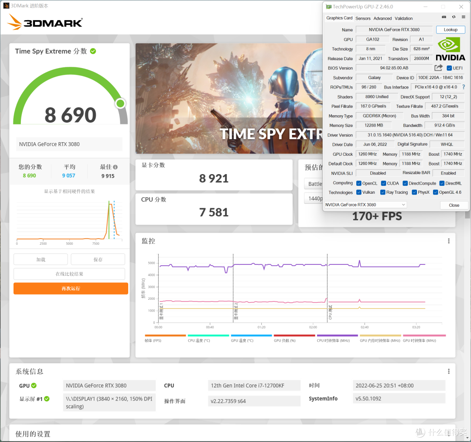
Task: Switch to the Validation tab
Action: pos(403,18)
